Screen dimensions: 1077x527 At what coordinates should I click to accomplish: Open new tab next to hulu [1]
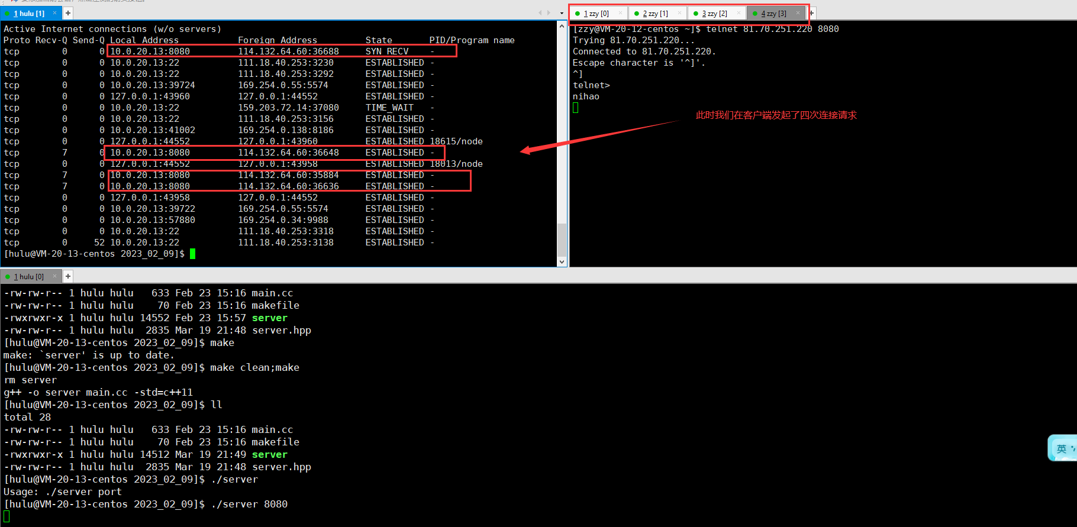tap(68, 13)
